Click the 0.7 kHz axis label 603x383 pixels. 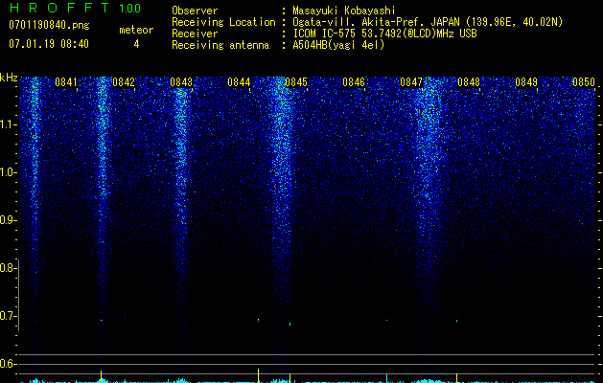pyautogui.click(x=8, y=316)
